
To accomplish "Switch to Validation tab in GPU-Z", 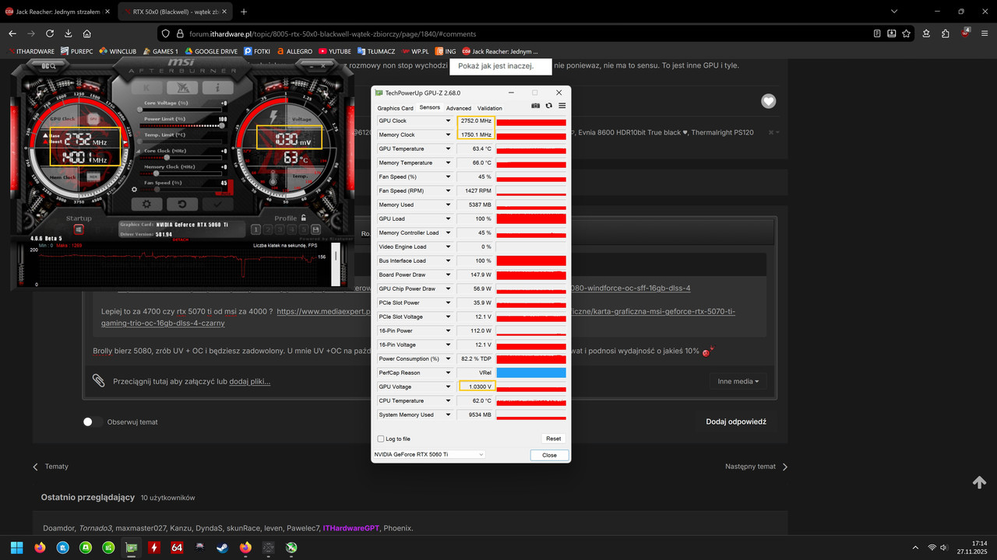I will 490,108.
